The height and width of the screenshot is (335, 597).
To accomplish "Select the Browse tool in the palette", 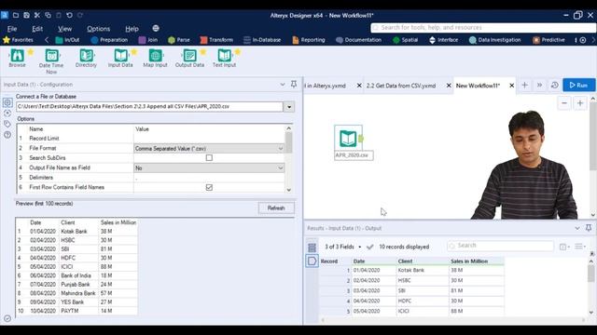I will click(17, 58).
